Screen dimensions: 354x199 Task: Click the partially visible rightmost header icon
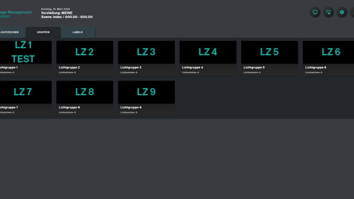(352, 12)
